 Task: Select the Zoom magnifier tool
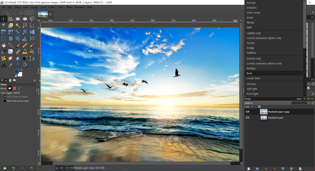coord(24,64)
